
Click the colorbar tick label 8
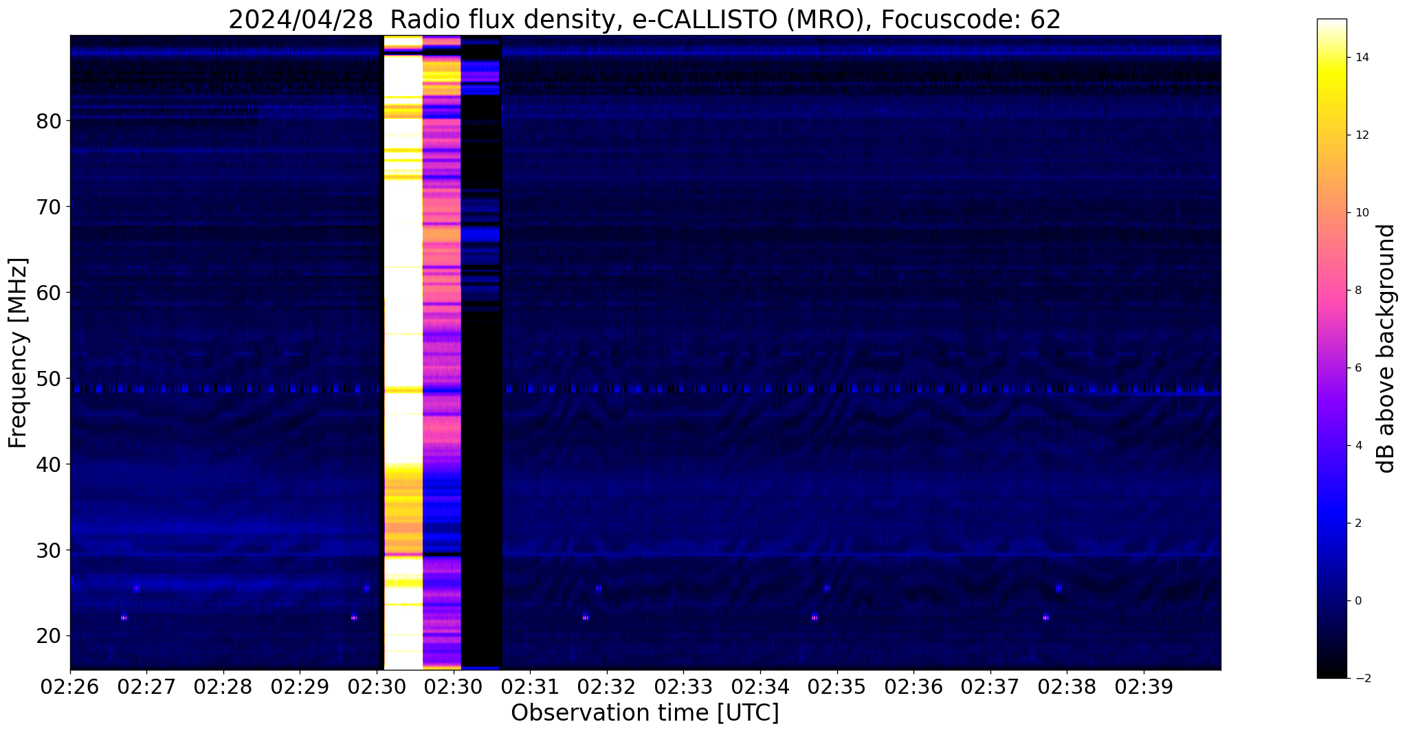[1358, 291]
